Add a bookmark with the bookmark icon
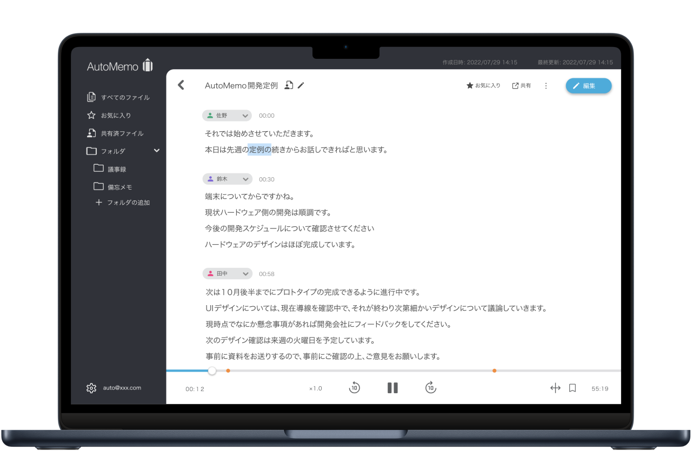The height and width of the screenshot is (451, 692). pyautogui.click(x=573, y=388)
